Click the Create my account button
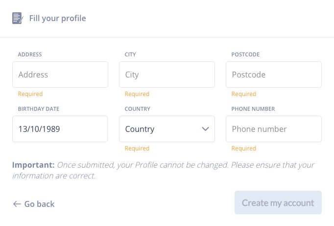The width and height of the screenshot is (334, 226). (x=278, y=202)
